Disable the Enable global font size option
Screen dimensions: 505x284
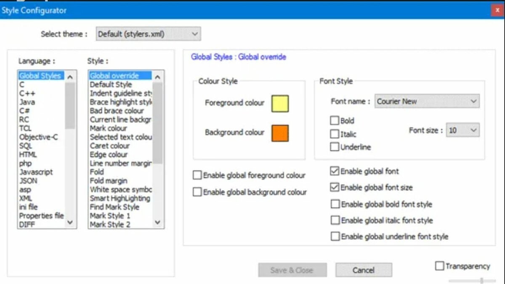coord(335,187)
